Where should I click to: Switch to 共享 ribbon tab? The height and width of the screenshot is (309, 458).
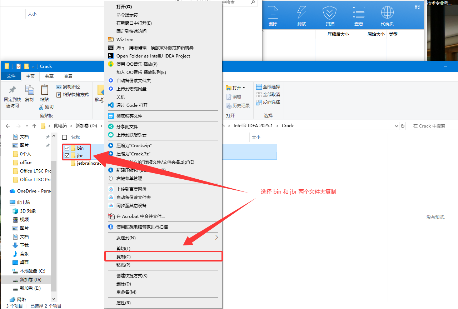(49, 76)
